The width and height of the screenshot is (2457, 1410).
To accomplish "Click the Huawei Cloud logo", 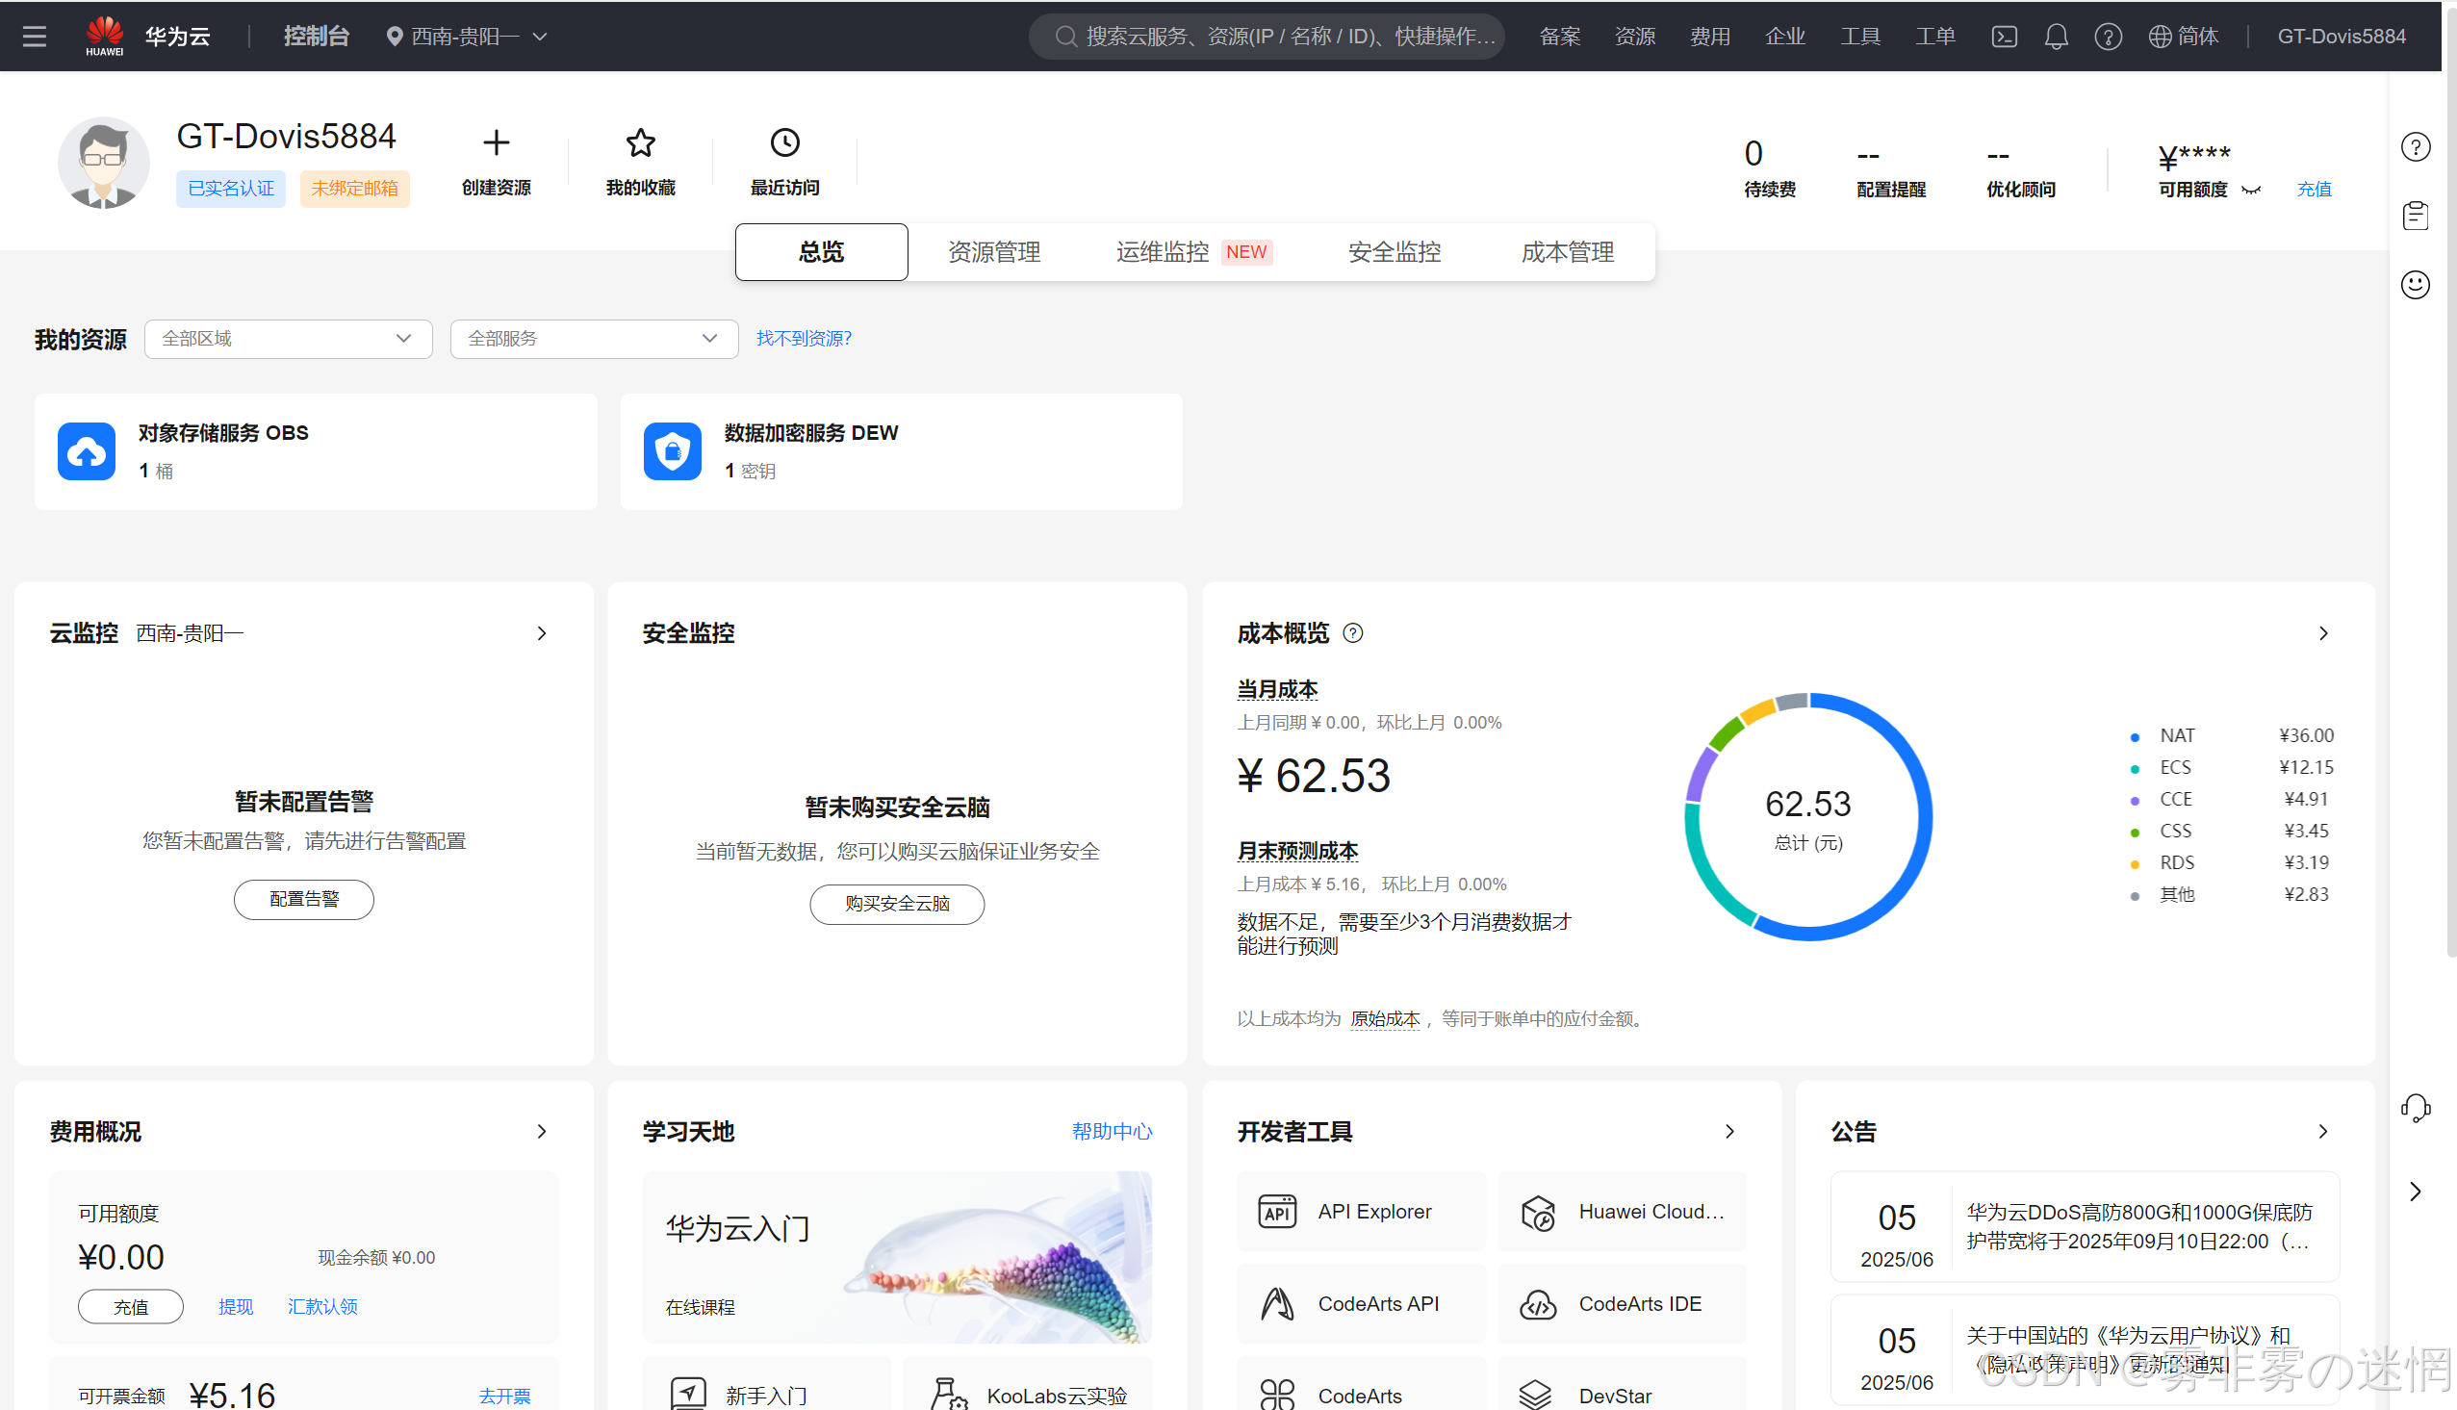I will pyautogui.click(x=105, y=36).
